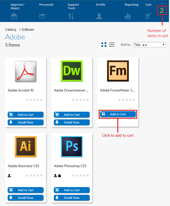Open the Approve / Reject menu tab
Image resolution: width=170 pixels, height=206 pixels.
click(17, 6)
